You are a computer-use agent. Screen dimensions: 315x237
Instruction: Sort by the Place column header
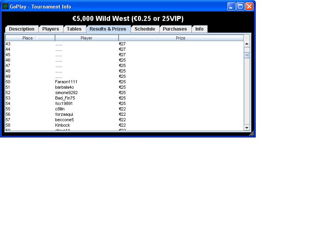click(30, 38)
